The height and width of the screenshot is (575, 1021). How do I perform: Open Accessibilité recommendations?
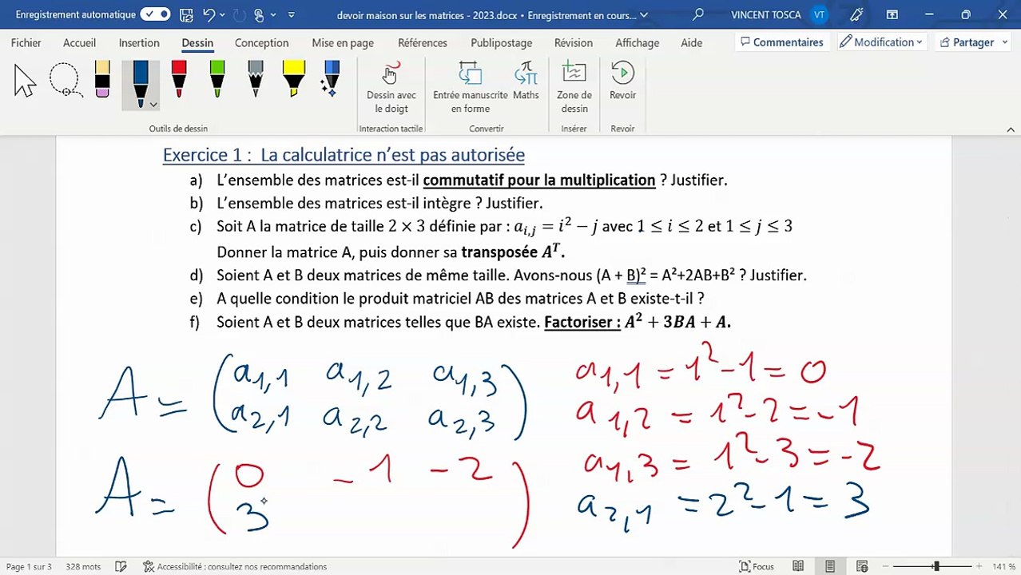(x=235, y=566)
